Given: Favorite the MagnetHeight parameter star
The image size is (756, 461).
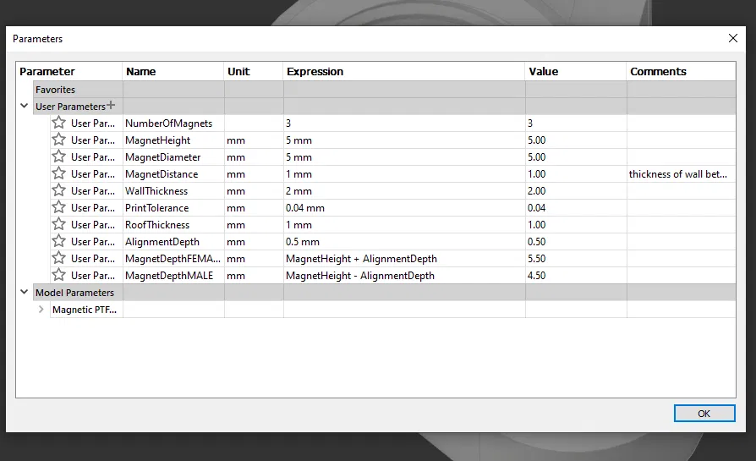Looking at the screenshot, I should coord(59,140).
